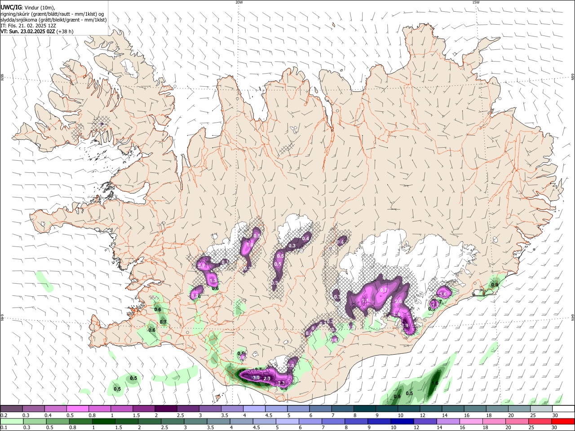Click the upper legend swatch for 2–2.5 mm

tap(165, 409)
